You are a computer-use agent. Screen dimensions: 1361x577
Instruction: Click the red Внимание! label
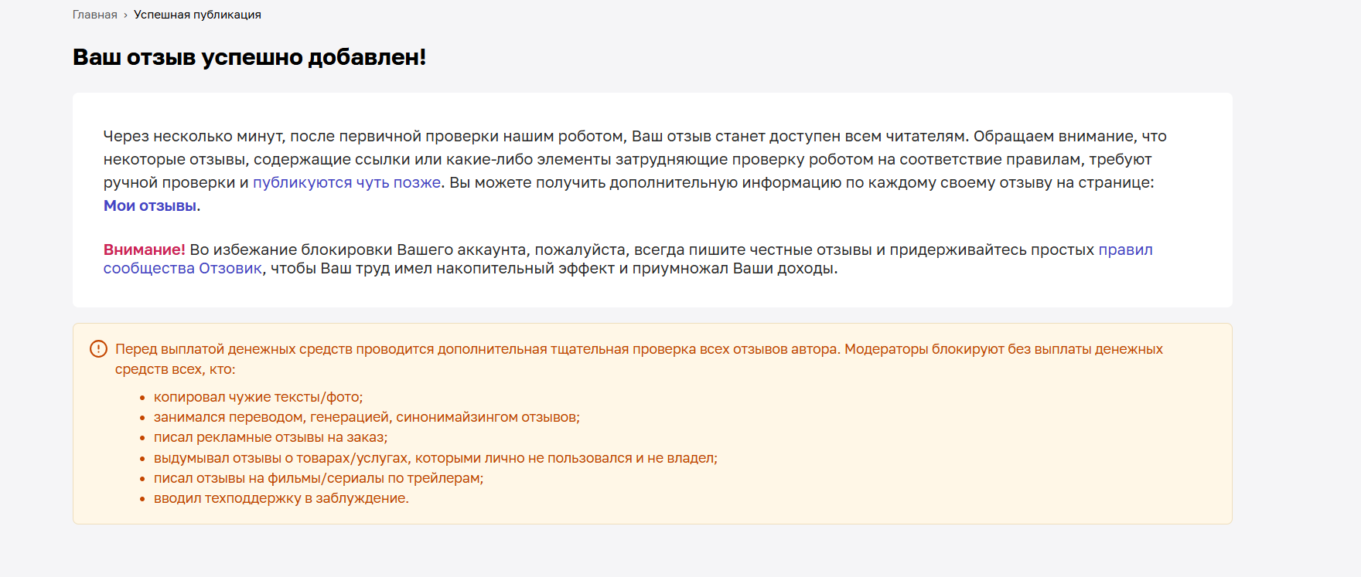pyautogui.click(x=144, y=249)
